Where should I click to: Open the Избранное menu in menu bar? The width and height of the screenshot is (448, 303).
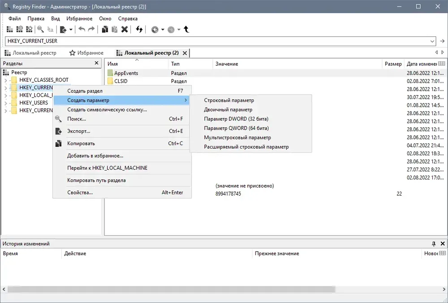[79, 18]
